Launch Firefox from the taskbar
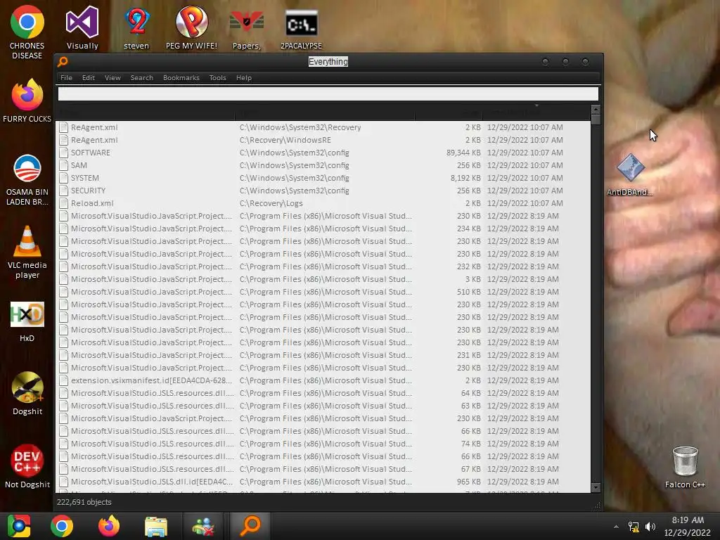 pyautogui.click(x=109, y=526)
